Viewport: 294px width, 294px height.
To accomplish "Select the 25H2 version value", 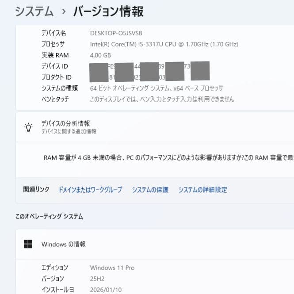I will pos(97,279).
